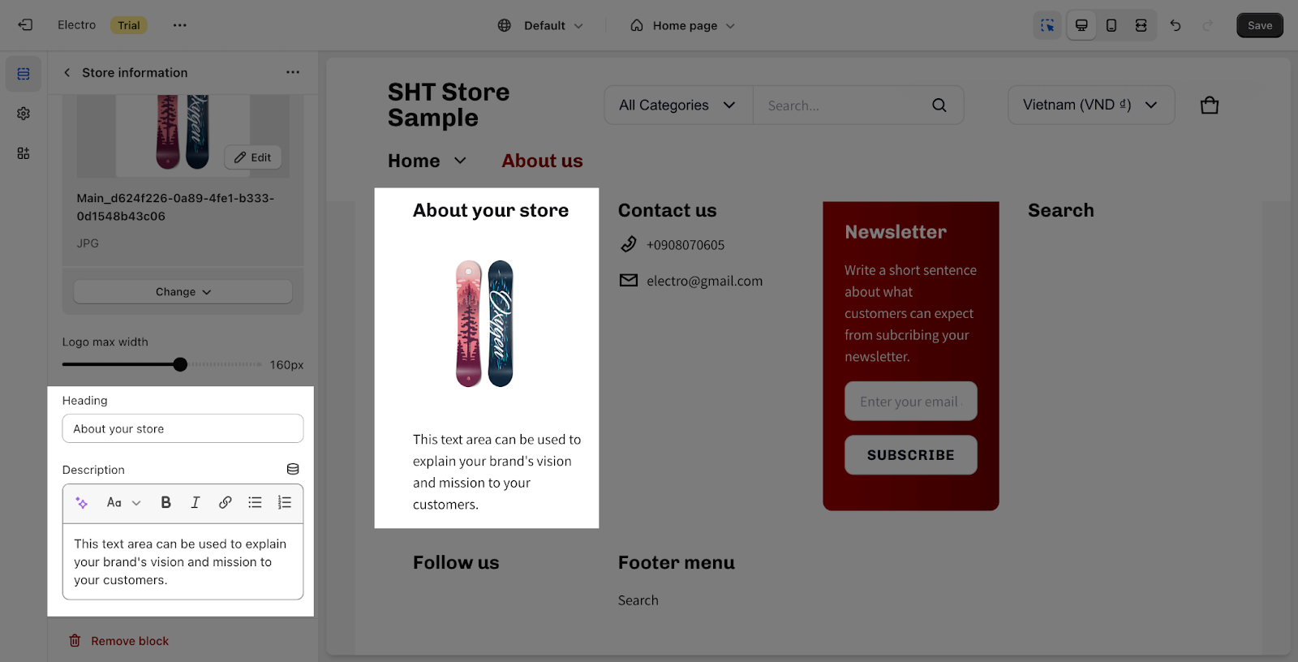Open the About us menu item

point(542,161)
